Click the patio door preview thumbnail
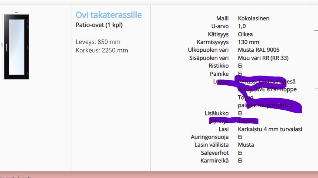318x178 pixels. tap(16, 46)
